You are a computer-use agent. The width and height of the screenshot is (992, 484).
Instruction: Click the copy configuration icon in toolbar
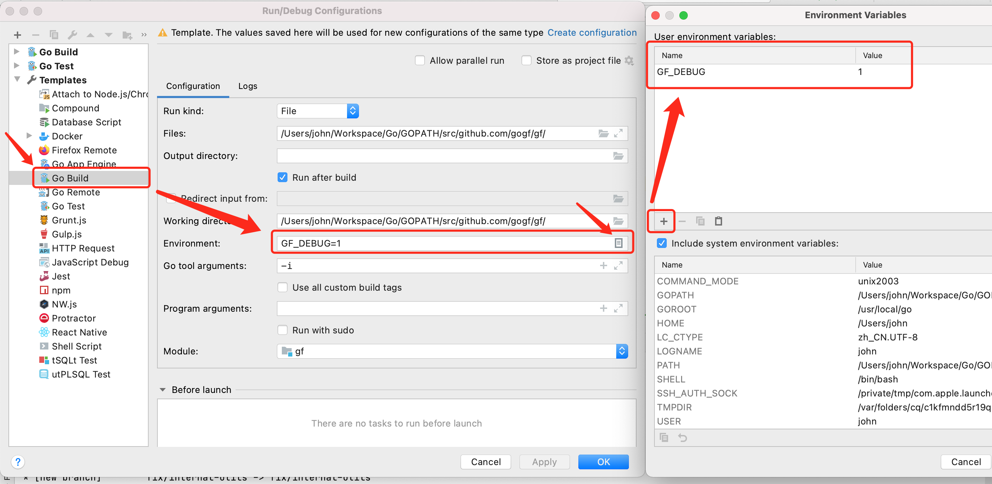point(54,35)
